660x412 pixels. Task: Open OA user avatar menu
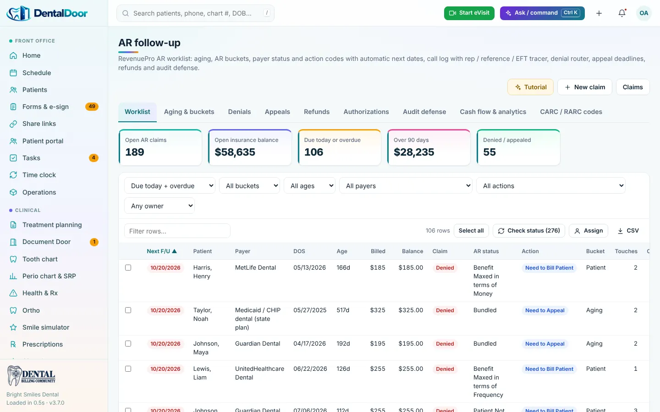coord(644,13)
